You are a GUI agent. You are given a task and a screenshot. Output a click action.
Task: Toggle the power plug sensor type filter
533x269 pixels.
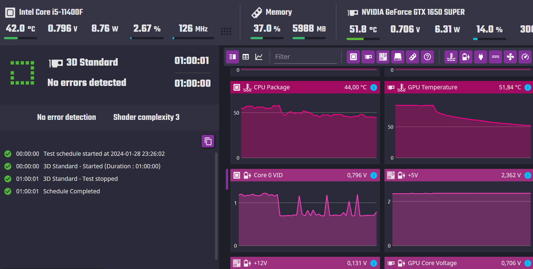click(x=481, y=57)
